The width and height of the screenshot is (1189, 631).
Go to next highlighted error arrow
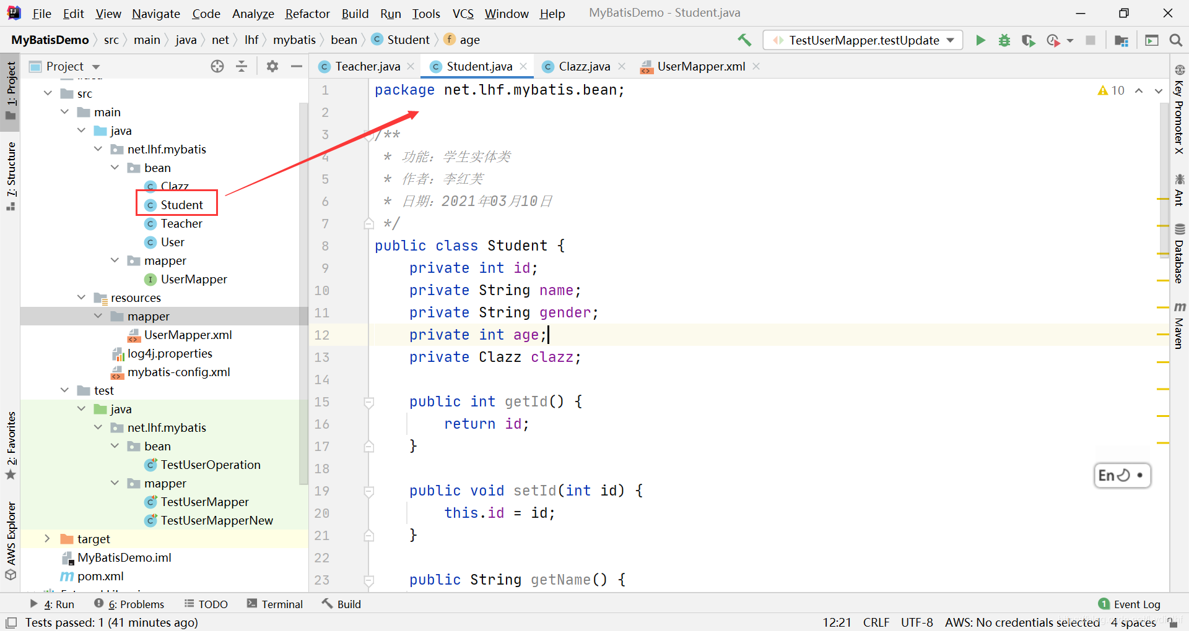[1159, 90]
